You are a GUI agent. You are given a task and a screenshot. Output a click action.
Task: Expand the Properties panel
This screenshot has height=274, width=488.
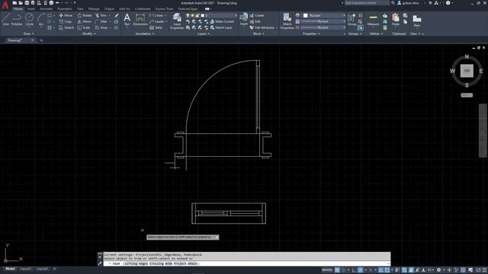tap(311, 33)
